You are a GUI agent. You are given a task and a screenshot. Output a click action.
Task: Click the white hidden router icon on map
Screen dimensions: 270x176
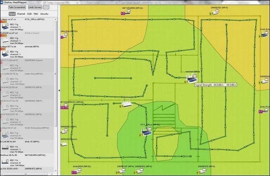tap(127, 103)
